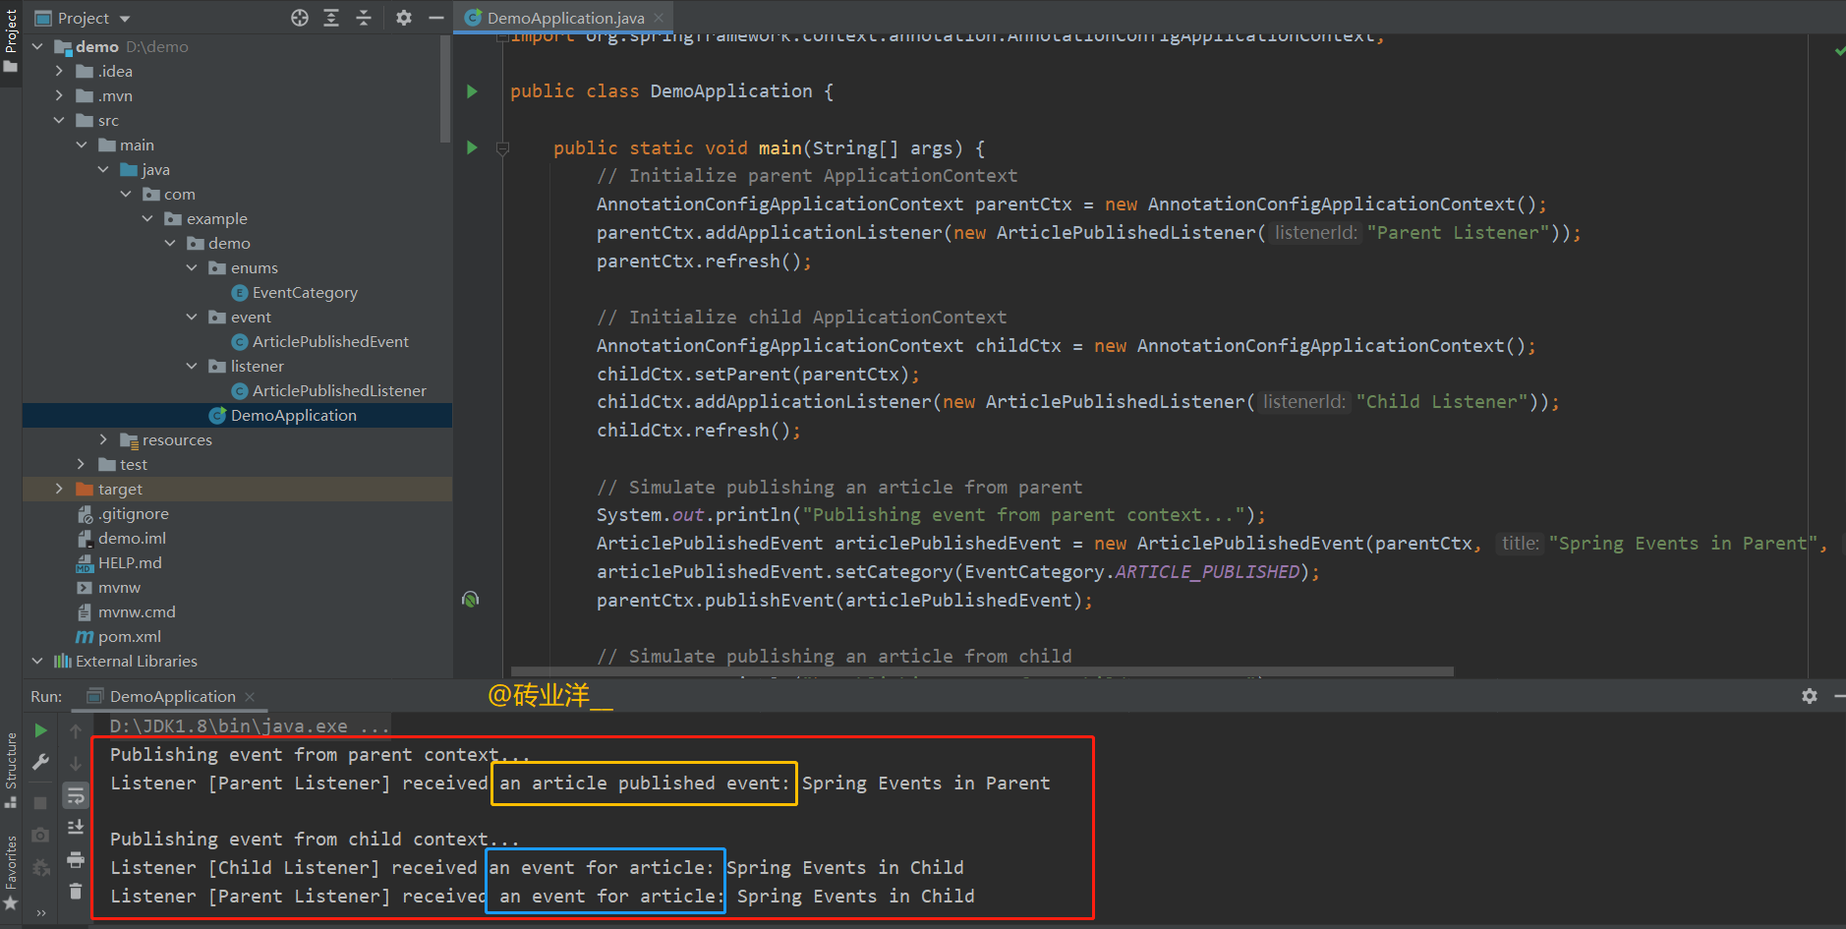Expand more tools chevron in Run panel
The height and width of the screenshot is (929, 1846).
[x=40, y=912]
